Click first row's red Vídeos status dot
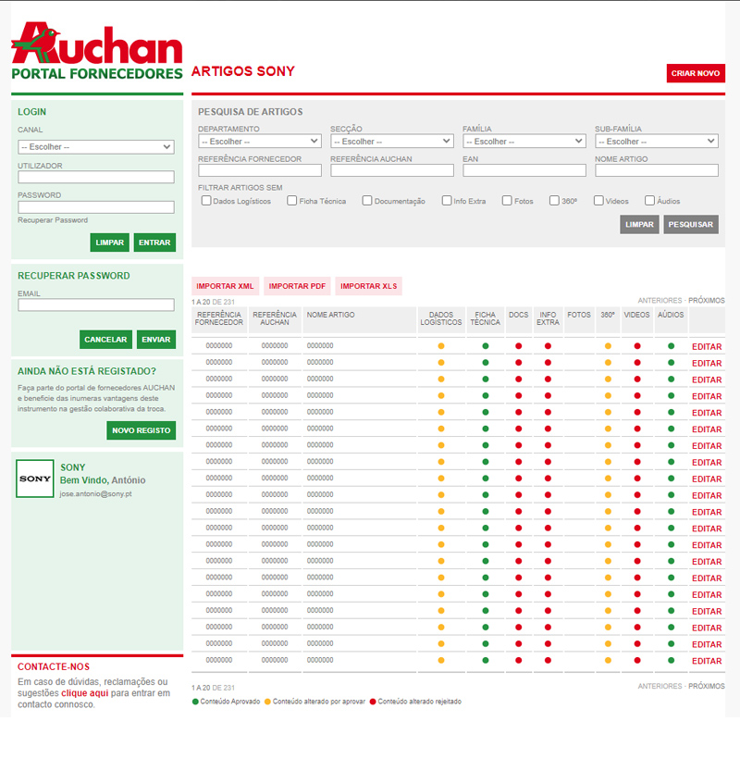This screenshot has width=740, height=771. (x=637, y=346)
